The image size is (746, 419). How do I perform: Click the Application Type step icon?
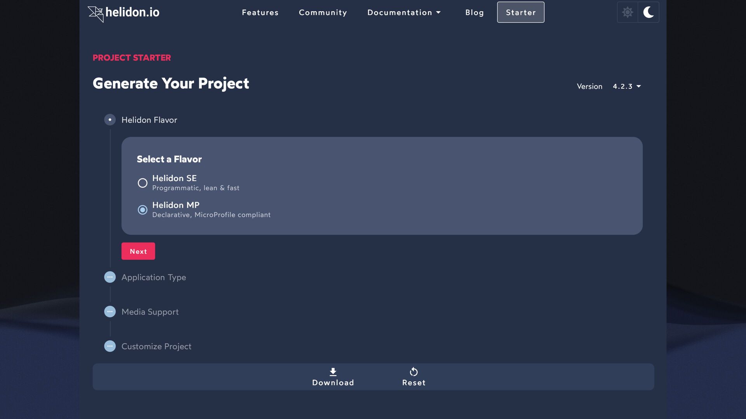click(x=110, y=277)
